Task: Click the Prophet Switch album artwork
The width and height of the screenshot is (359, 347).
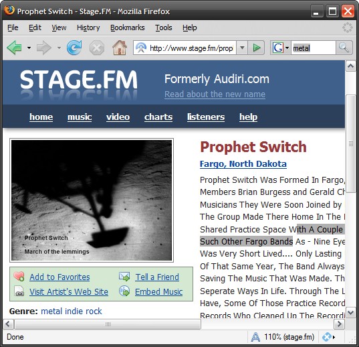Action: 92,200
